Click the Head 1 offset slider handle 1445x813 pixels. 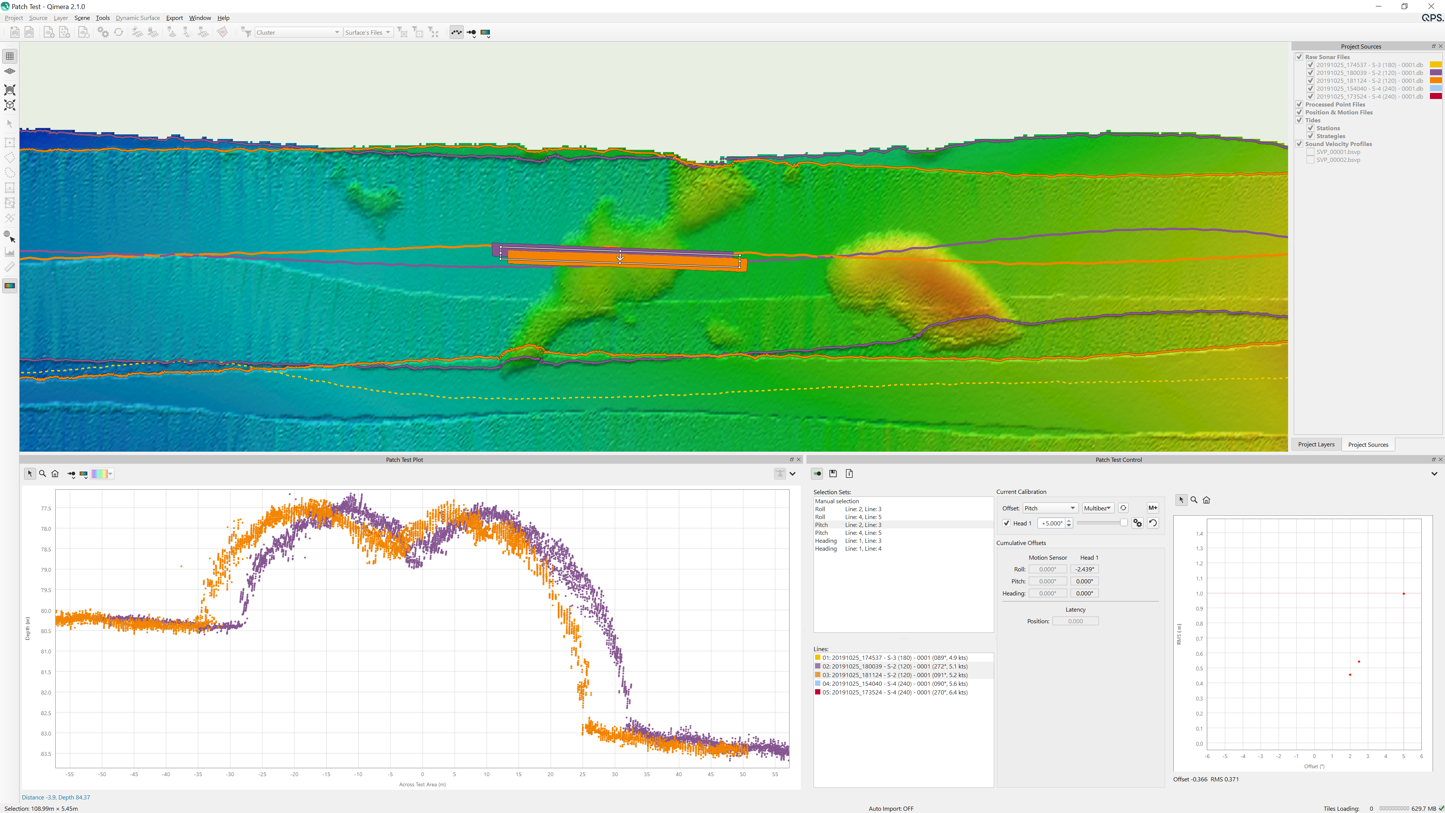pos(1124,523)
